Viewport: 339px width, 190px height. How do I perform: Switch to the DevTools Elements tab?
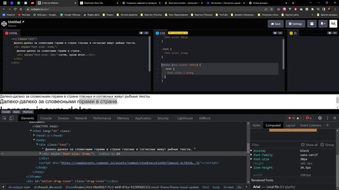click(x=28, y=118)
